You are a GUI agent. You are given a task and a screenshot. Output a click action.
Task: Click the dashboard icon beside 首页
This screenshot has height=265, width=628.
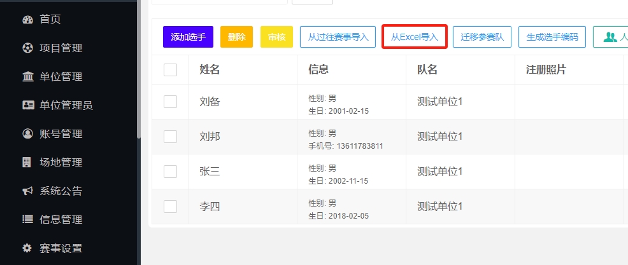27,19
